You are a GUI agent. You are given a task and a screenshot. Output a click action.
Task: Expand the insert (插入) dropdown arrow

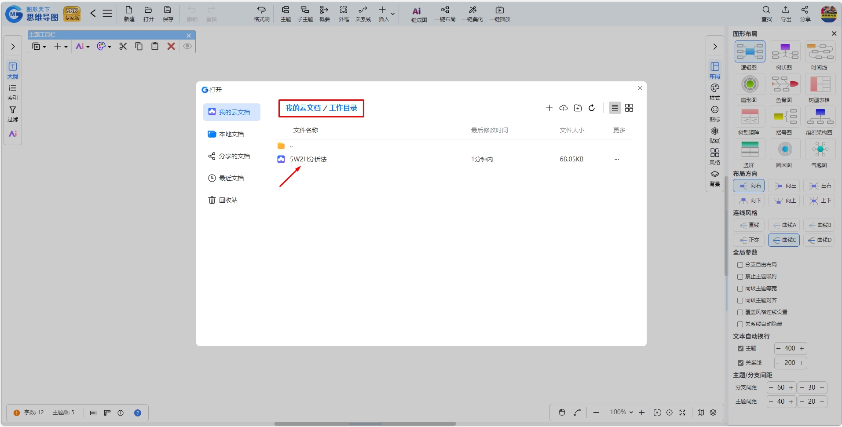click(393, 14)
